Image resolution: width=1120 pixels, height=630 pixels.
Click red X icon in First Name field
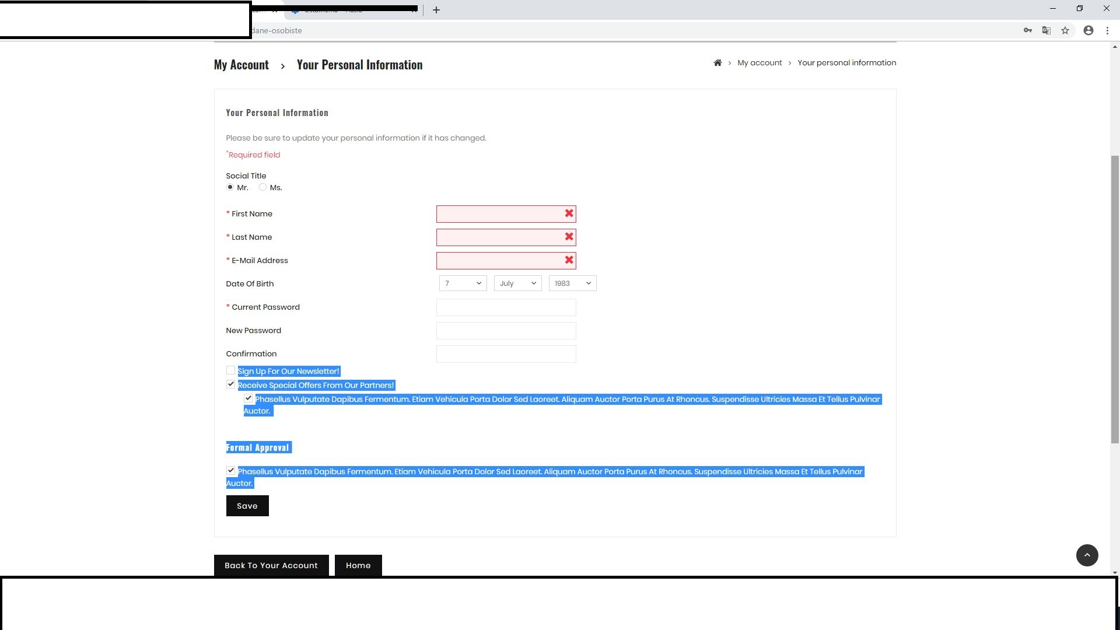569,213
